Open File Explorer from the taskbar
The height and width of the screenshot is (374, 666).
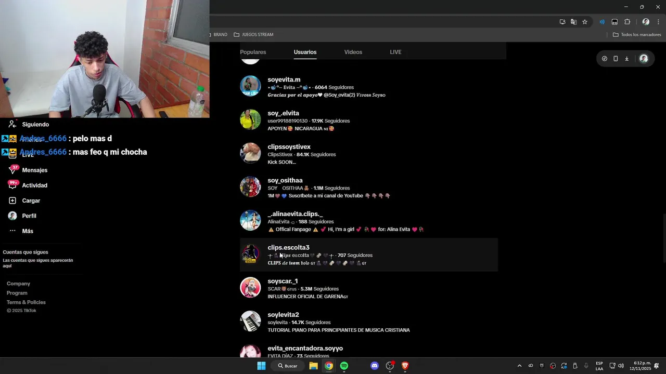[x=313, y=366]
